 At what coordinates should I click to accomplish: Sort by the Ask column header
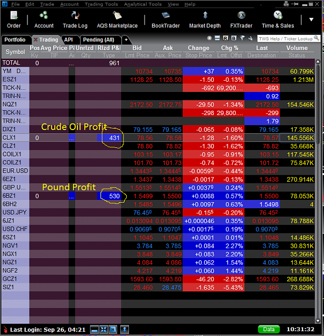click(x=168, y=48)
